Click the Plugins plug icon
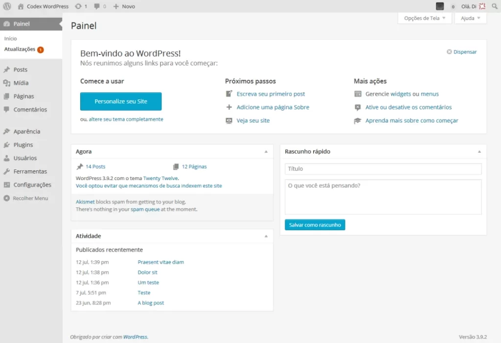501x343 pixels. pyautogui.click(x=7, y=145)
